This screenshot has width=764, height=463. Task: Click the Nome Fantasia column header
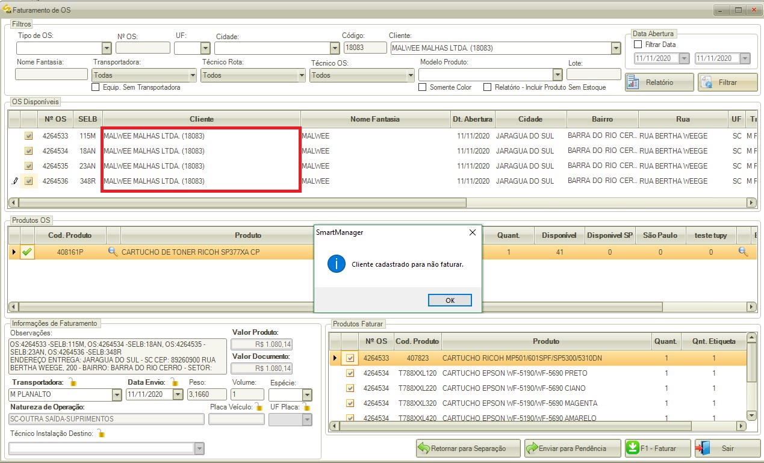click(x=376, y=119)
